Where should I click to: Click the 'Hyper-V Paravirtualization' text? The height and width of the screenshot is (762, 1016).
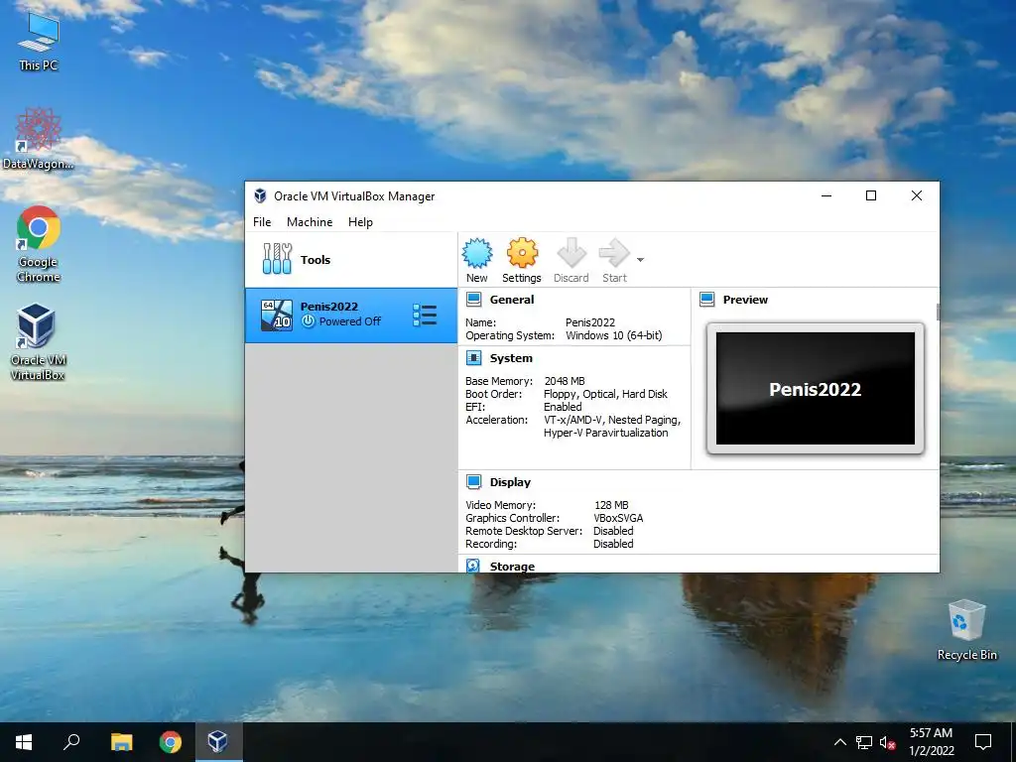click(606, 433)
